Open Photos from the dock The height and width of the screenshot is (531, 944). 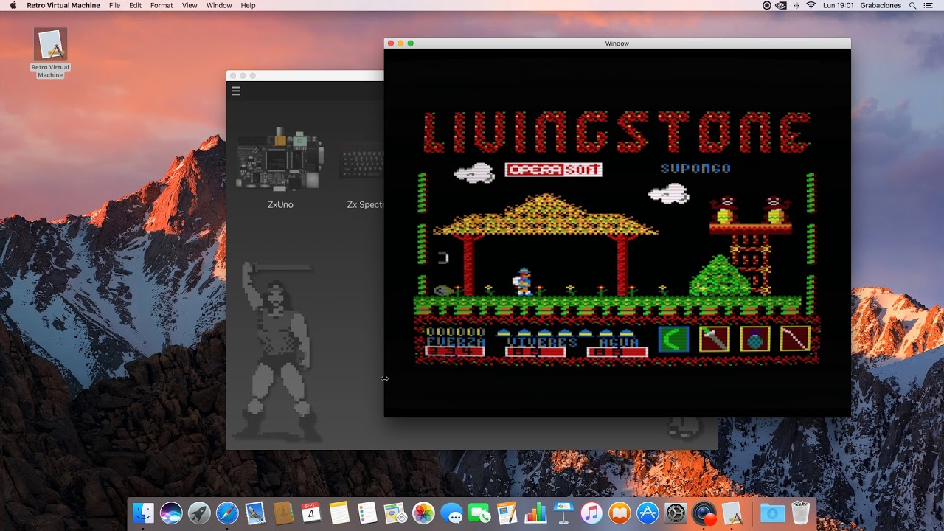tap(423, 513)
